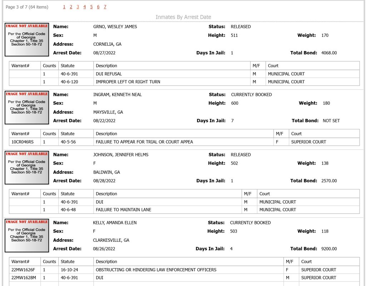Select the DUI REFUSAL charge row
366x286 pixels.
pos(184,74)
